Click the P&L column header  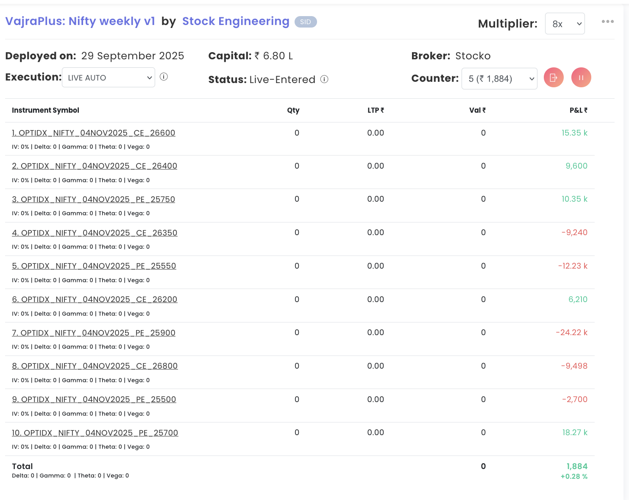click(x=578, y=110)
